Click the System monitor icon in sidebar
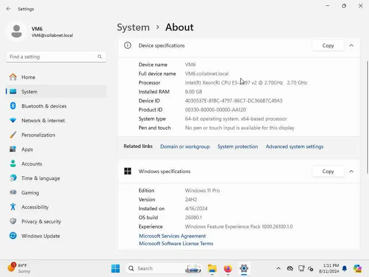The width and height of the screenshot is (369, 277). tap(13, 91)
